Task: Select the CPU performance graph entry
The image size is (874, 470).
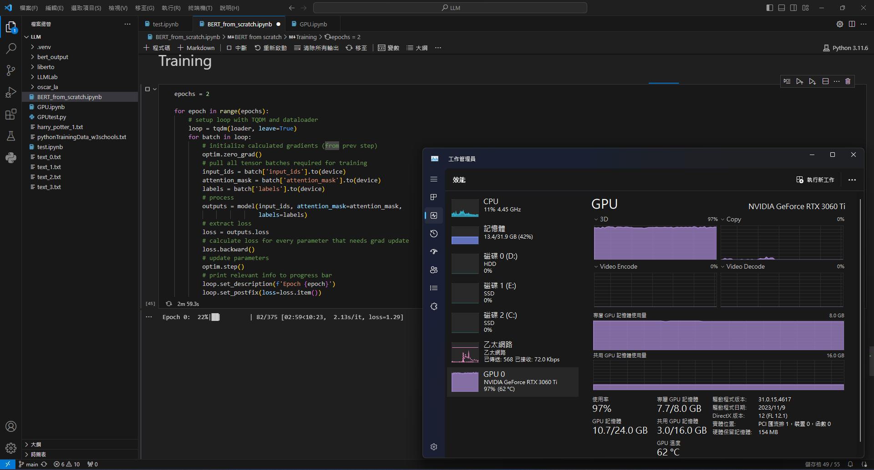Action: (513, 206)
